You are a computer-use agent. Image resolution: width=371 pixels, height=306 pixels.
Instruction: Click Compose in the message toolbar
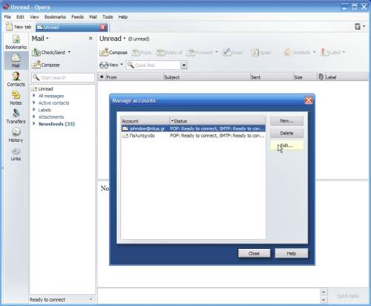point(114,52)
